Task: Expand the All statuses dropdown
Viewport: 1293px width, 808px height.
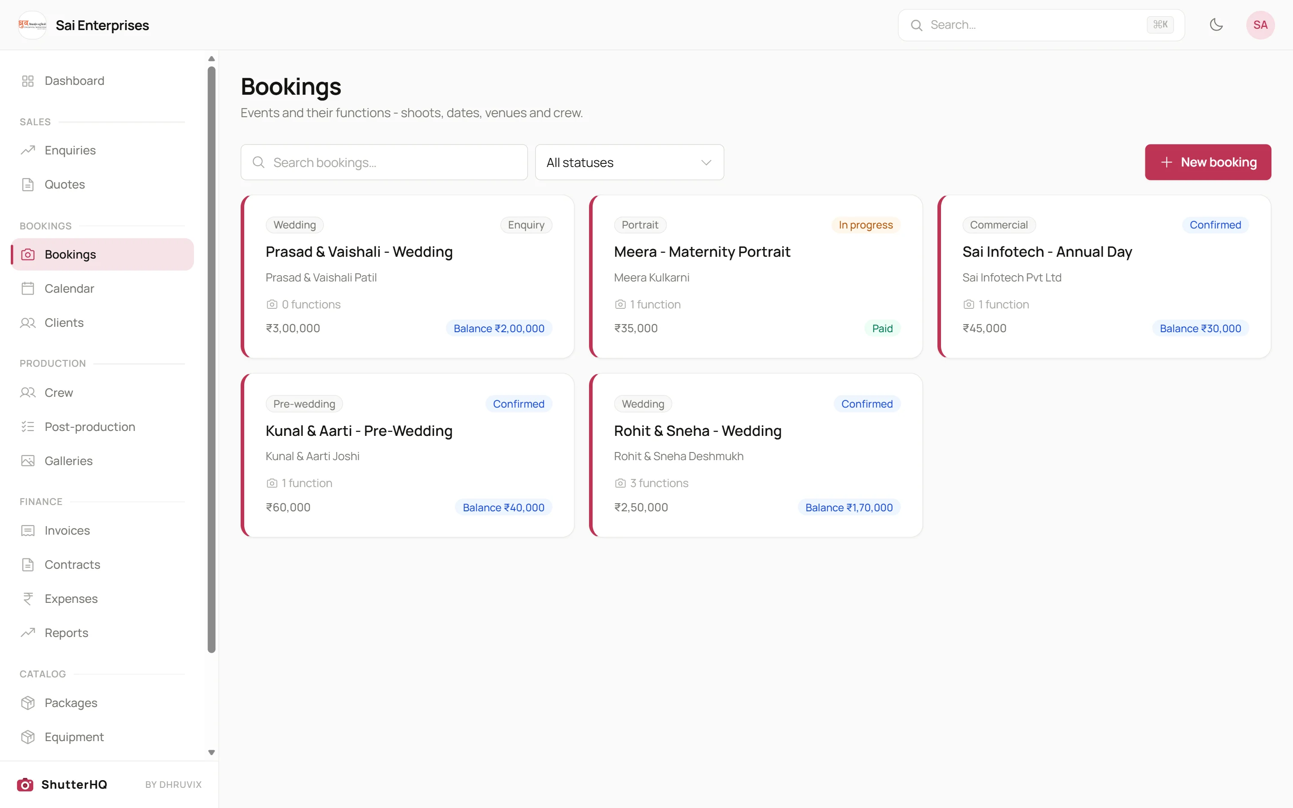Action: click(629, 162)
